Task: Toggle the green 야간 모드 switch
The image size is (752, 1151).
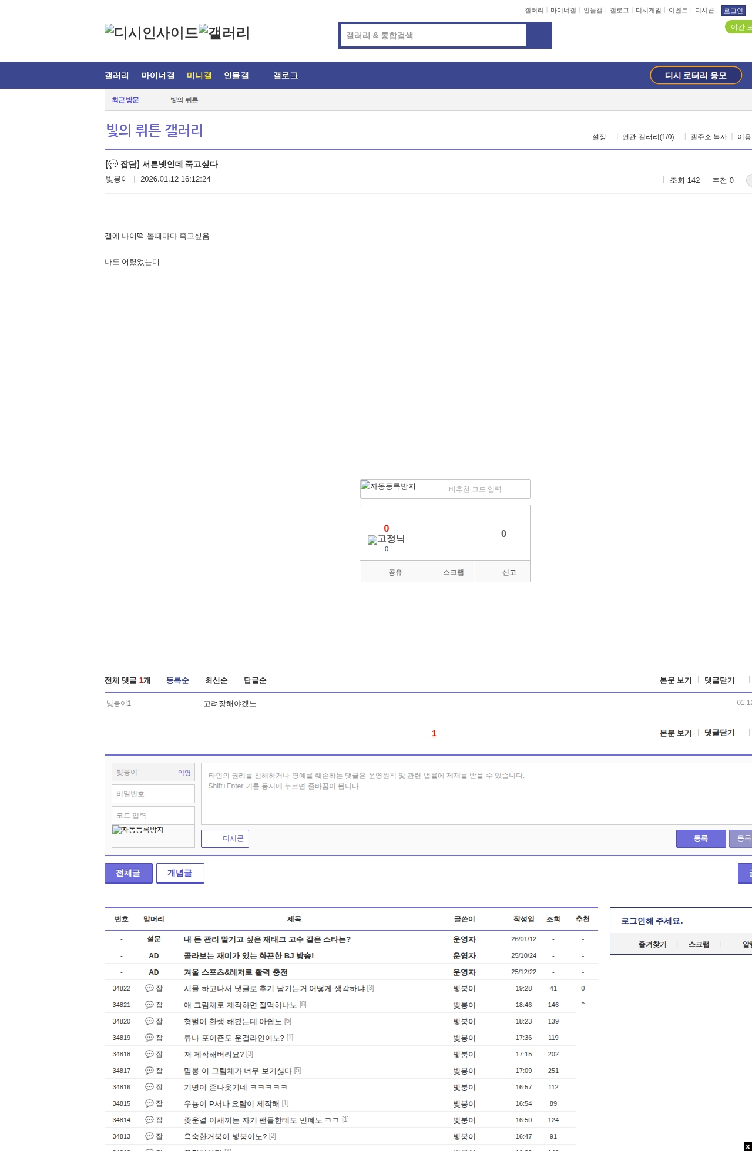Action: 739,27
